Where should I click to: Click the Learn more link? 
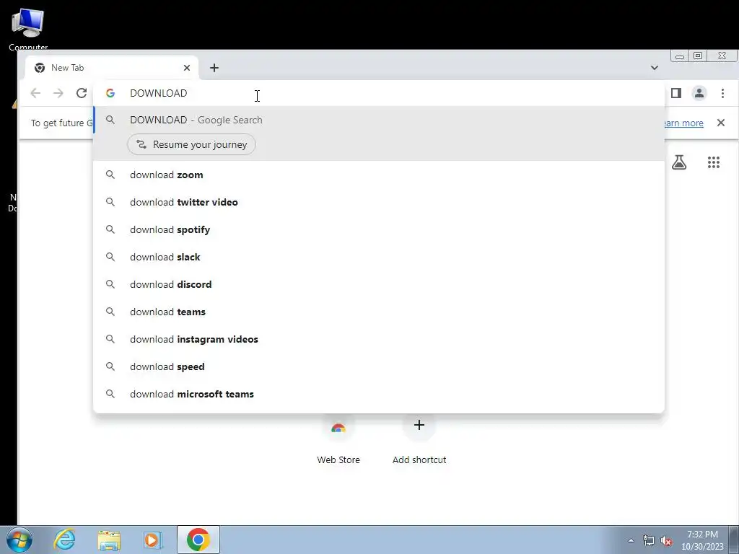[683, 123]
